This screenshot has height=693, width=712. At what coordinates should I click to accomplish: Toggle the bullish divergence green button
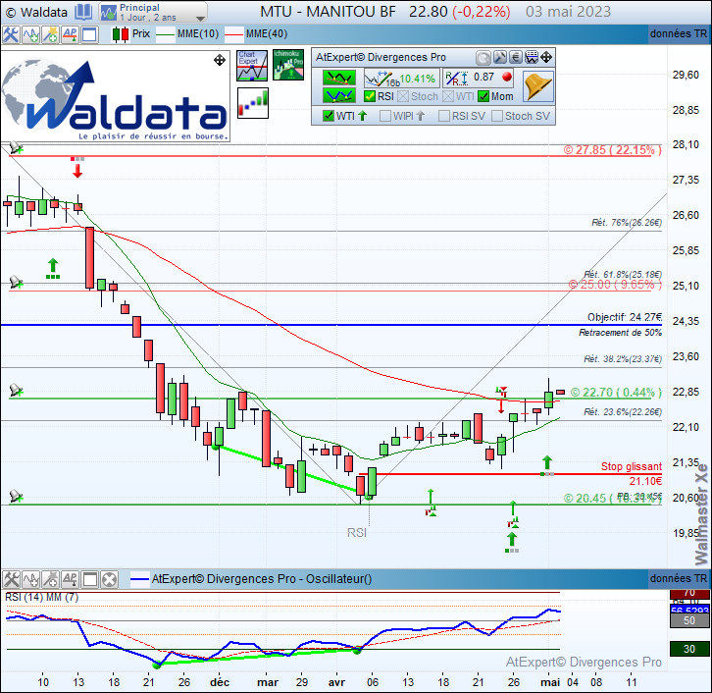(339, 95)
